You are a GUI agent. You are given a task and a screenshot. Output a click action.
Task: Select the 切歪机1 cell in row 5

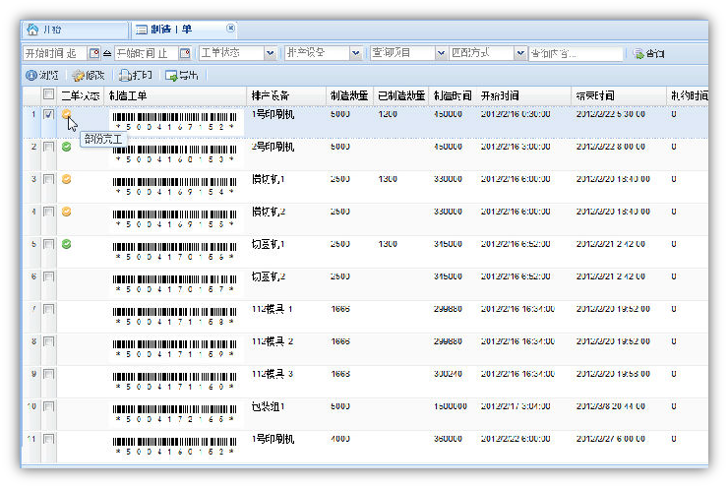[x=269, y=244]
